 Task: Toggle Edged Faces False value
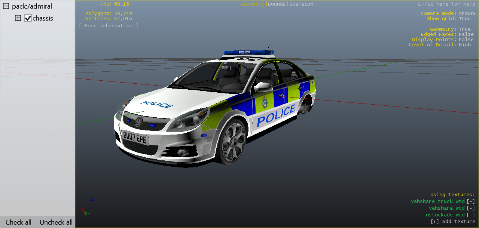coord(466,34)
